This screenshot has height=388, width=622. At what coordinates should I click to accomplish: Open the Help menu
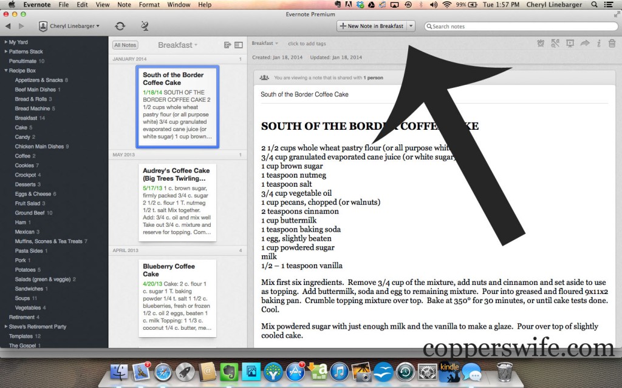(x=205, y=5)
